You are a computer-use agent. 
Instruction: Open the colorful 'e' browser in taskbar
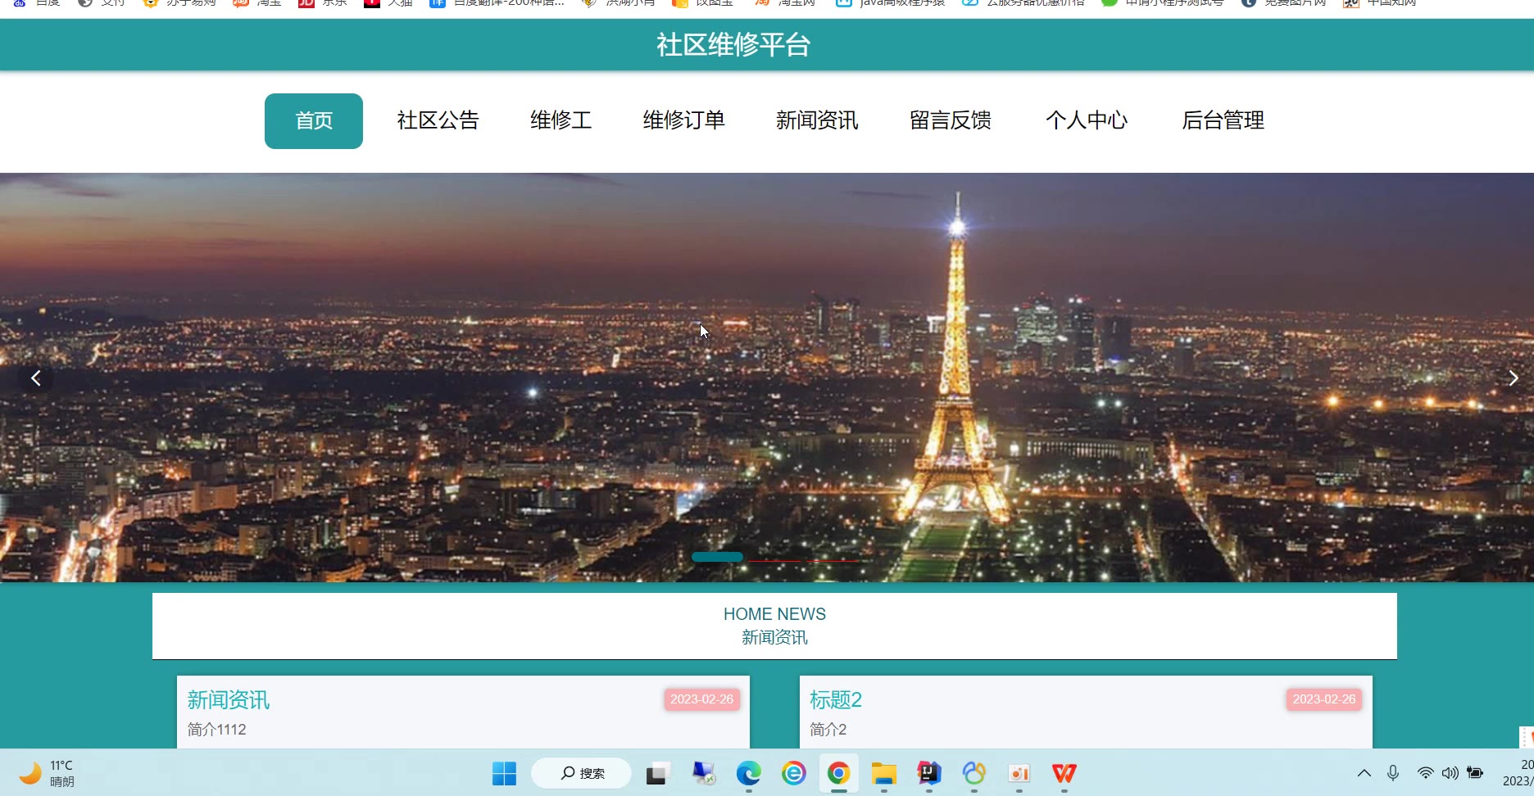click(793, 773)
